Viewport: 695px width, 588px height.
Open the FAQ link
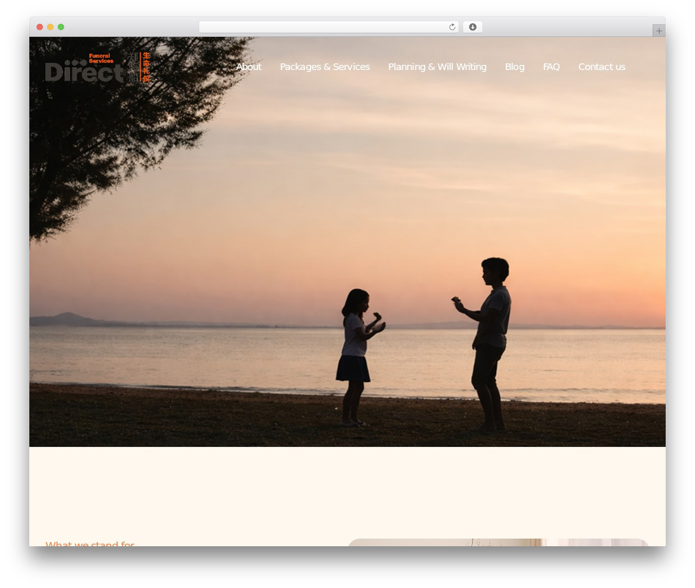pos(551,67)
